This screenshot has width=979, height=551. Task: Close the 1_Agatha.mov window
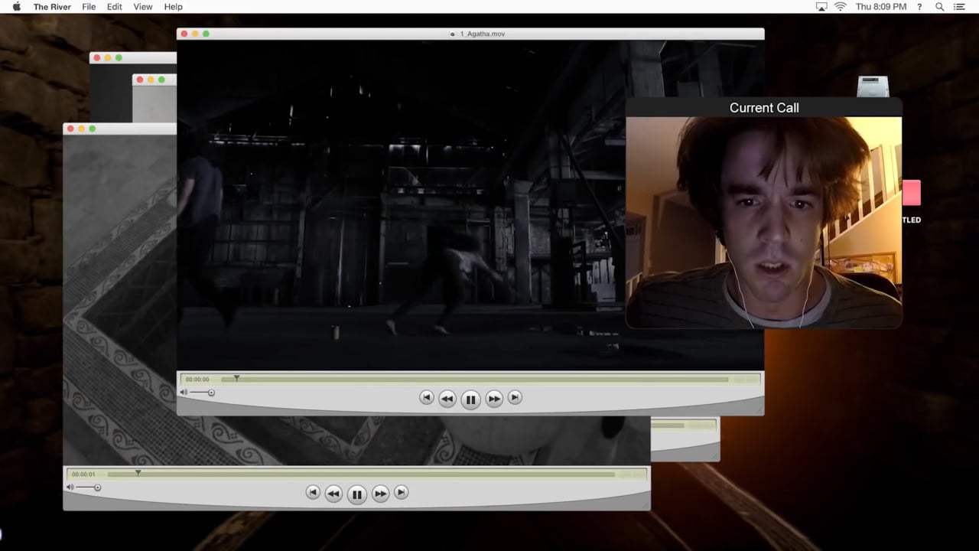[x=184, y=34]
